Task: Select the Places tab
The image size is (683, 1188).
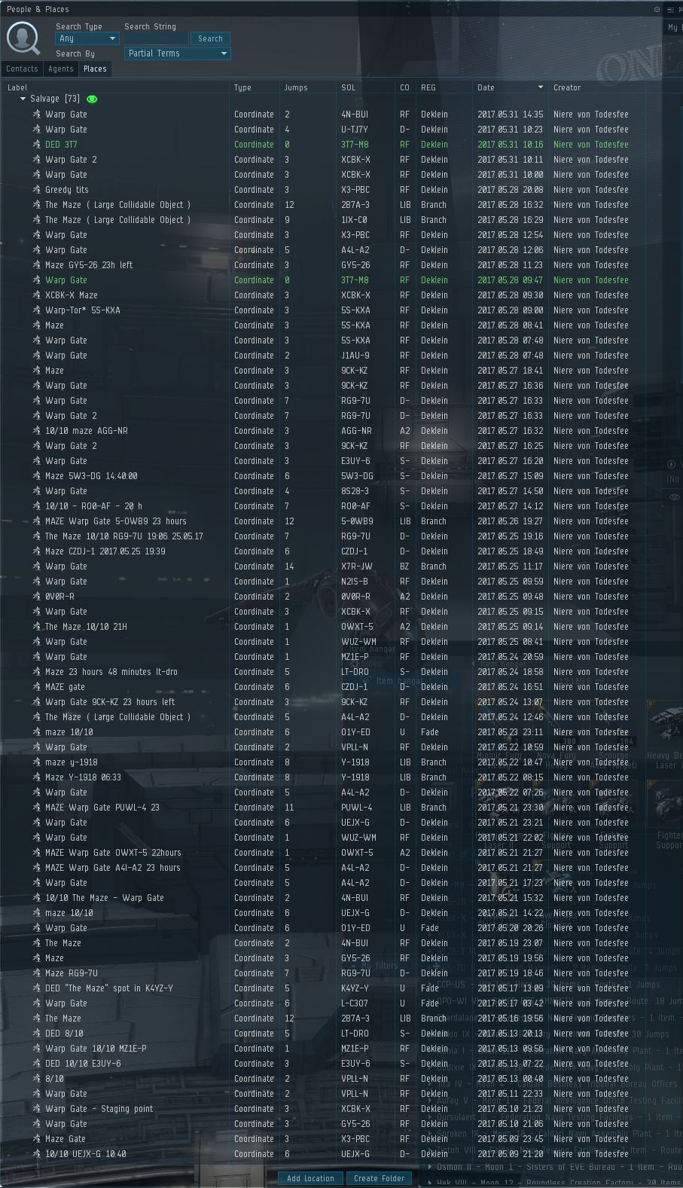Action: click(x=95, y=69)
